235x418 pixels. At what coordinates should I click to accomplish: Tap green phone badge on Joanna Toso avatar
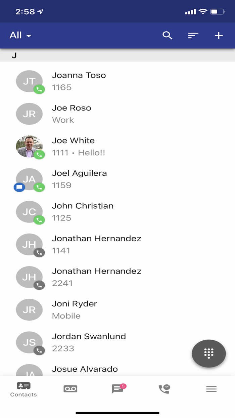[x=39, y=89]
